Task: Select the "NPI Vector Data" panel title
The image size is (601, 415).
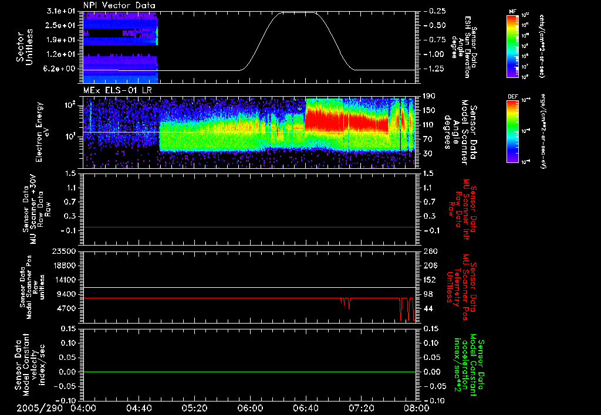Action: coord(119,5)
